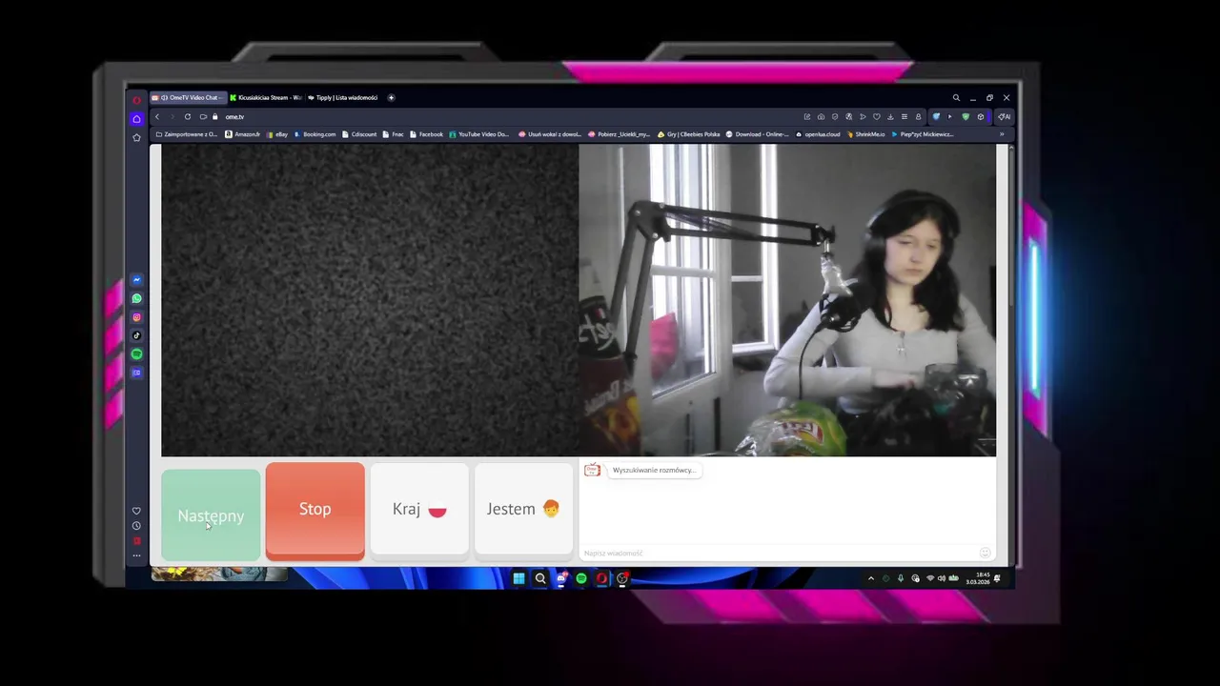
Task: Open WhatsApp in the Opera sidebar
Action: coord(136,298)
